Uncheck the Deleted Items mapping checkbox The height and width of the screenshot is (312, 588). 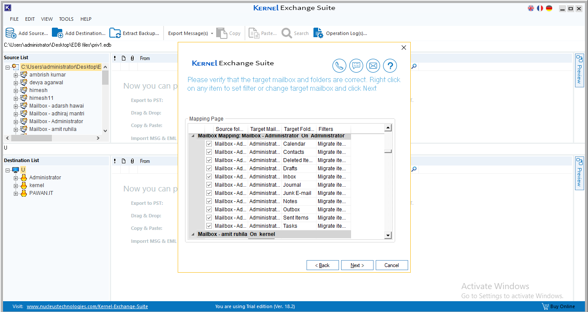pos(209,160)
